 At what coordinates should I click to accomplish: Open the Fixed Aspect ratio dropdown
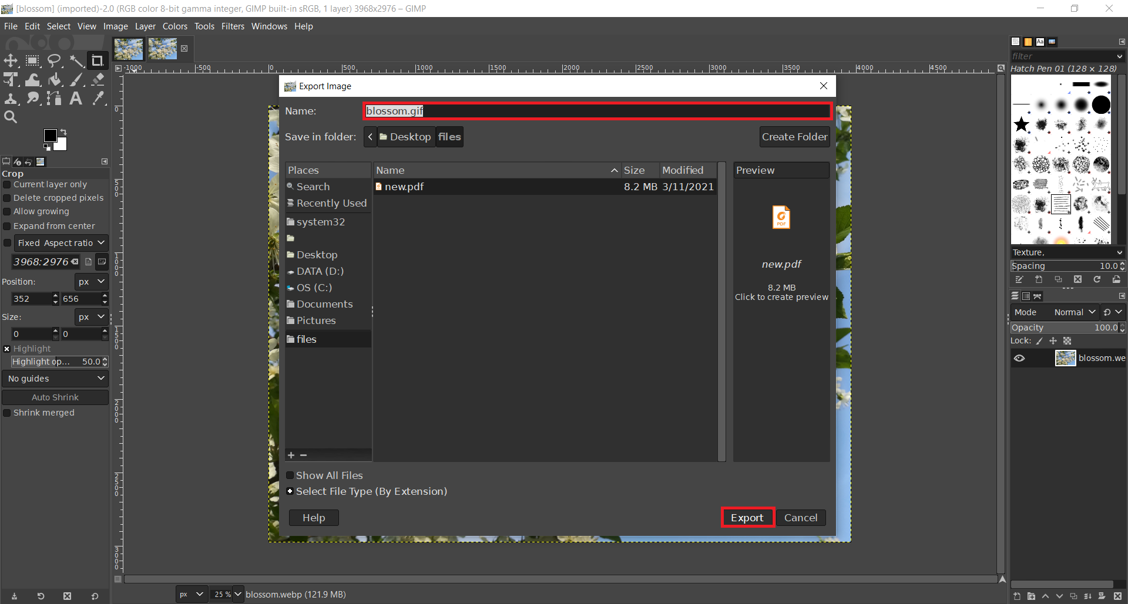tap(61, 243)
